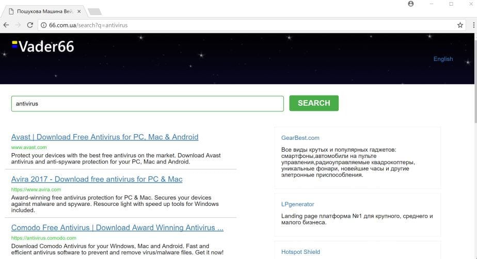Open the LPgenerator ad link

[x=297, y=204]
